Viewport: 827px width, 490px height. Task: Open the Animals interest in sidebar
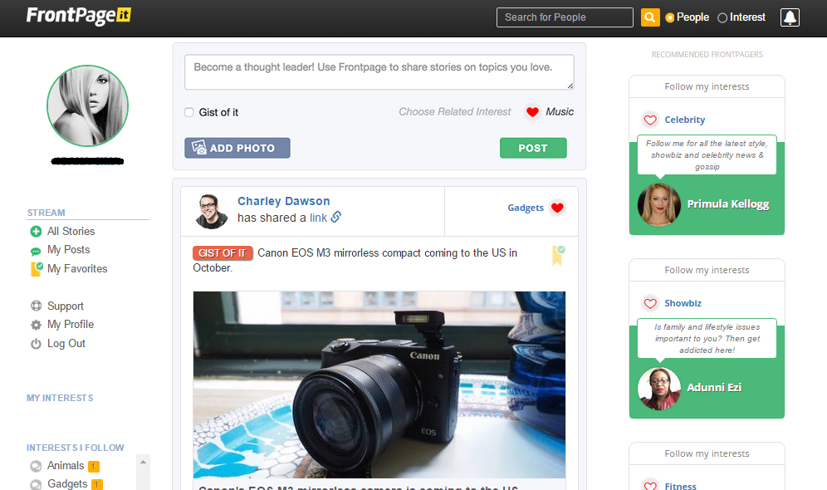66,466
